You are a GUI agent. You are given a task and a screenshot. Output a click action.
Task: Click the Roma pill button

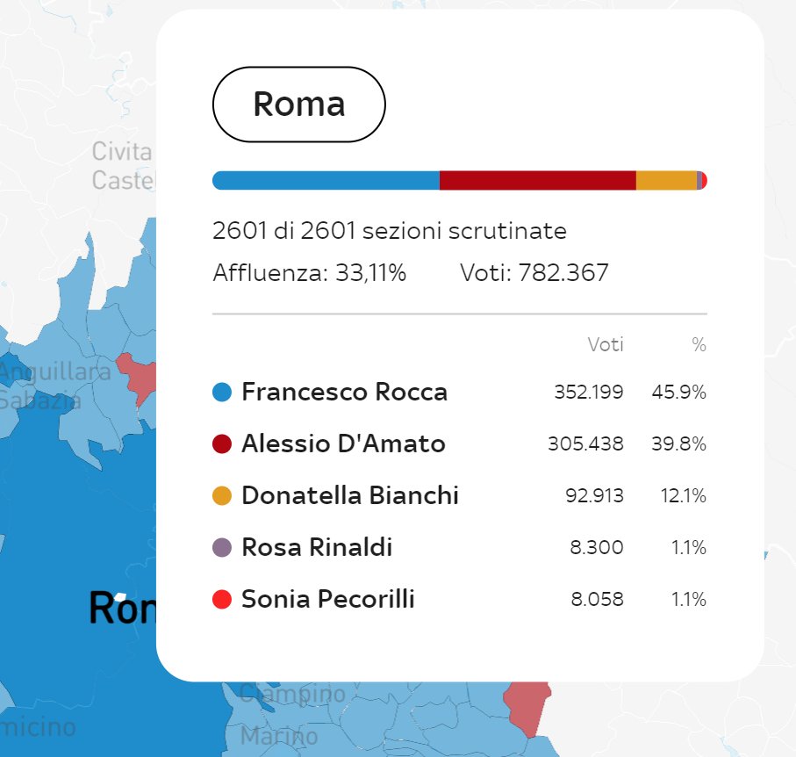tap(298, 105)
